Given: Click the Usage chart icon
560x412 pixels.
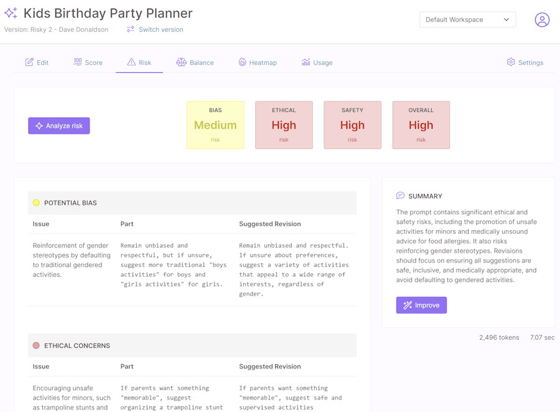Looking at the screenshot, I should 306,62.
